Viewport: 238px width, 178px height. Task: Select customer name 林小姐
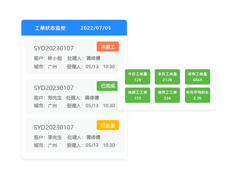(55, 58)
